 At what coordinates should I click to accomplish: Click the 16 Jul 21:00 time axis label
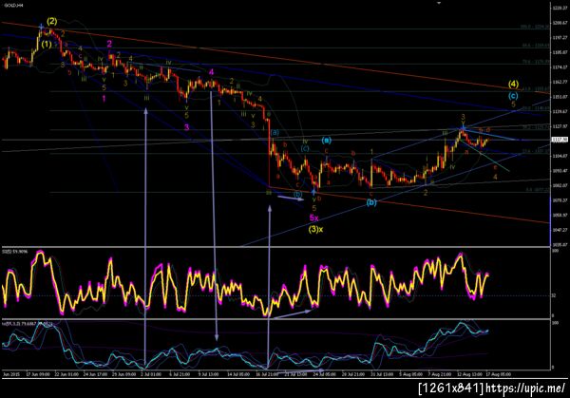tap(267, 374)
